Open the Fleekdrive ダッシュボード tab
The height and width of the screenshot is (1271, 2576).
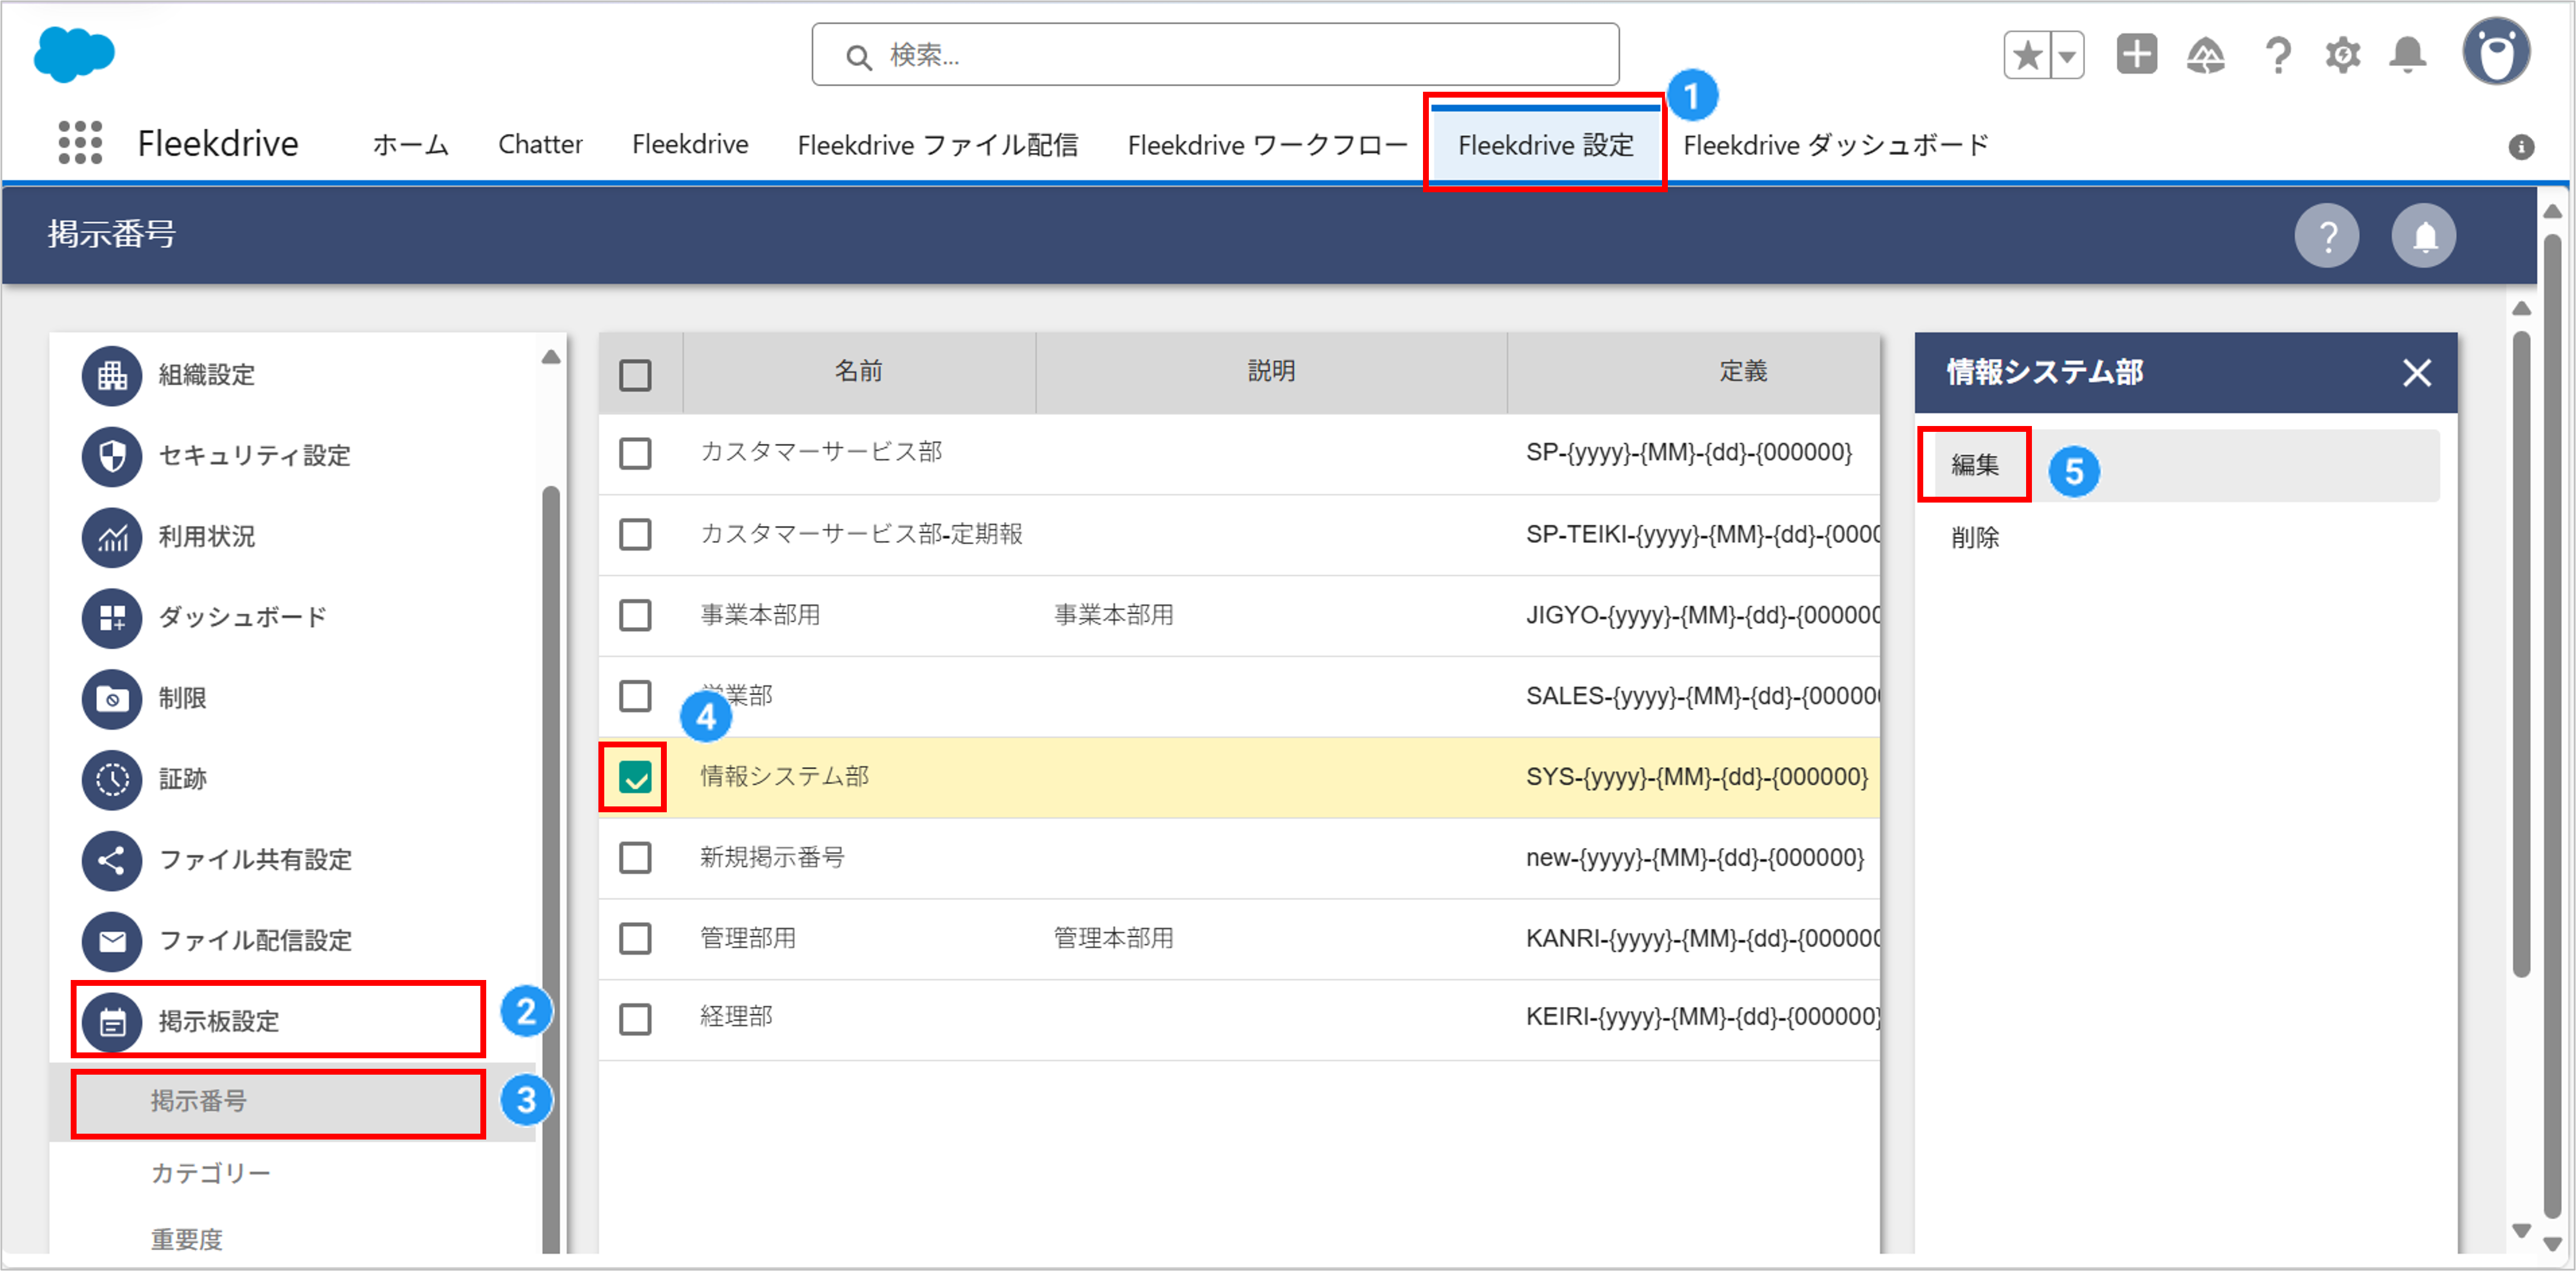click(1836, 145)
